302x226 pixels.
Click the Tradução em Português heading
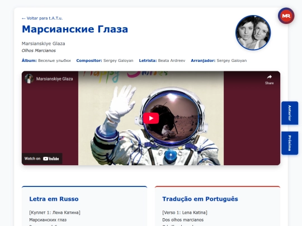[200, 199]
